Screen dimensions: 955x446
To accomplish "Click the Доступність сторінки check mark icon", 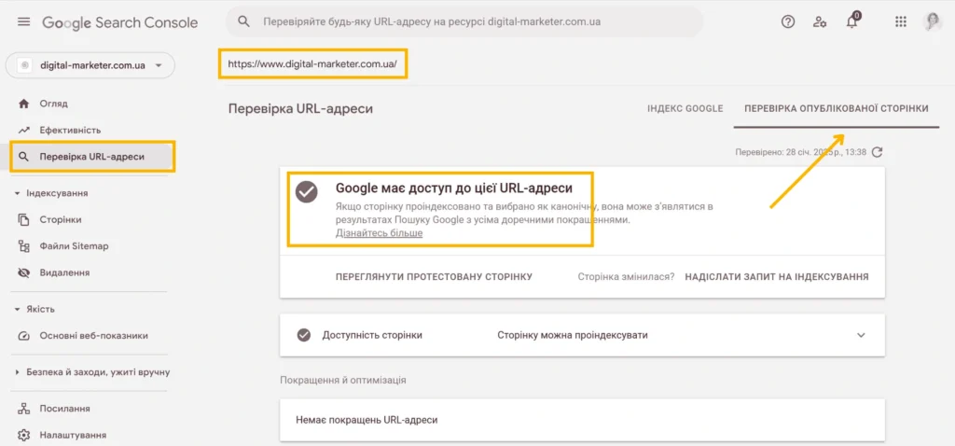I will pyautogui.click(x=303, y=335).
